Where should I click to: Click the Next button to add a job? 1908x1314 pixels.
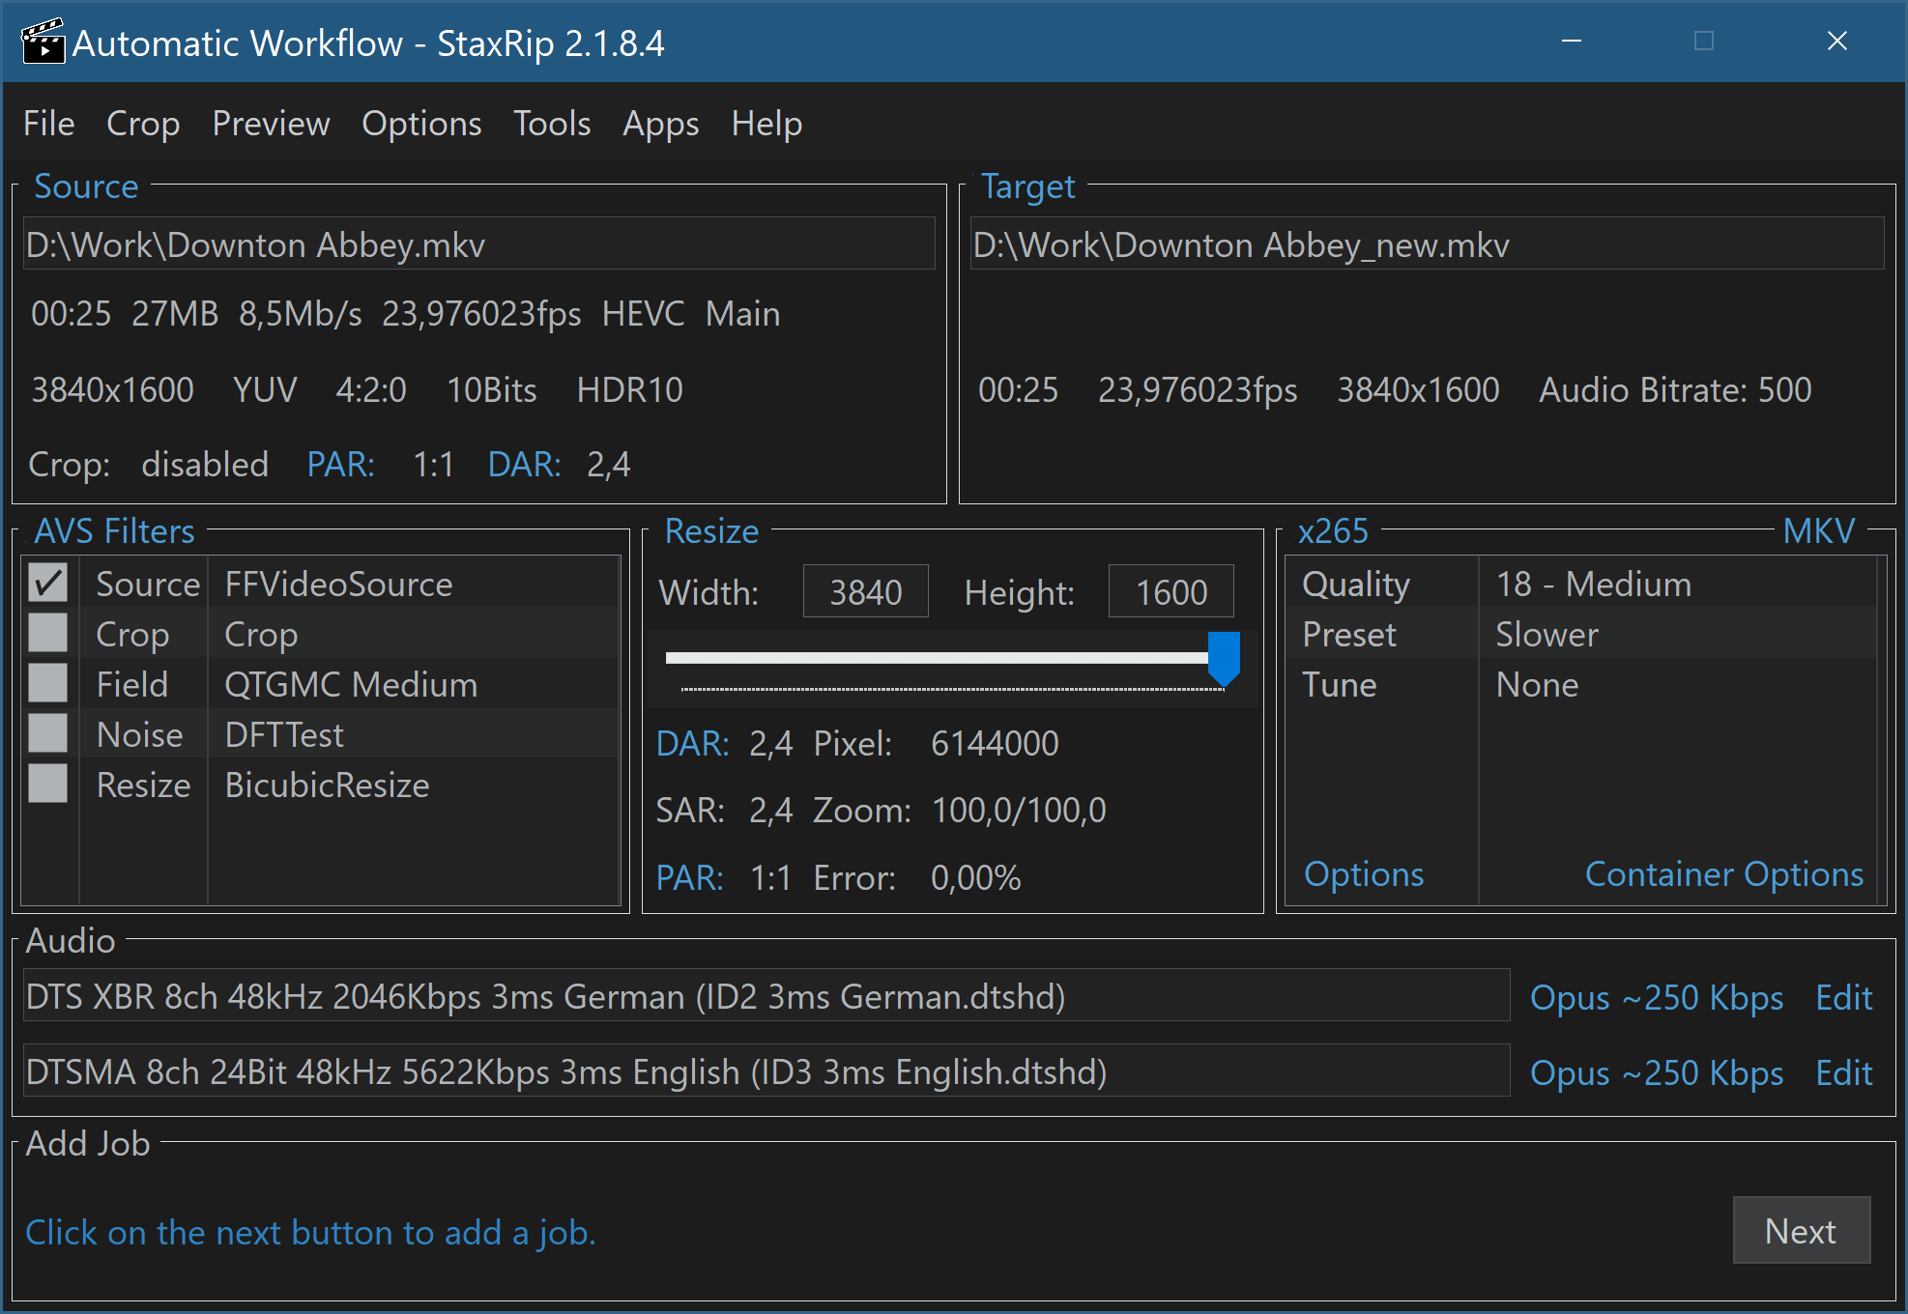pyautogui.click(x=1800, y=1230)
